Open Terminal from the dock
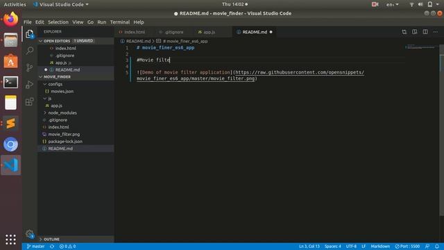 coord(11,82)
